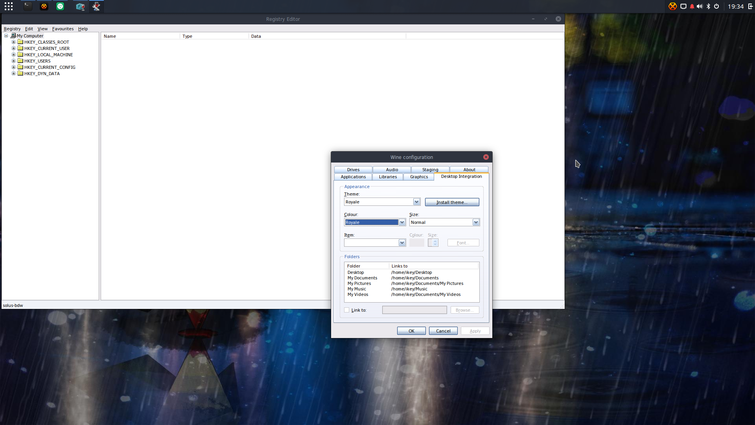This screenshot has width=755, height=425.
Task: Select the My Pictures folder row
Action: point(411,283)
